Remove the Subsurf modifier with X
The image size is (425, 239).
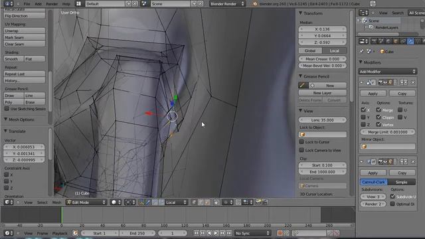[413, 162]
